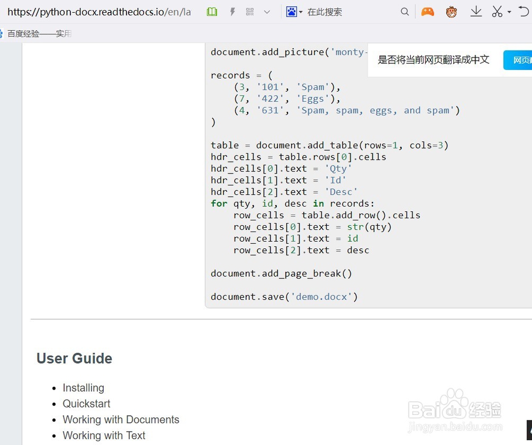The image size is (532, 445).
Task: Open the Installing link in the User Guide
Action: [83, 388]
